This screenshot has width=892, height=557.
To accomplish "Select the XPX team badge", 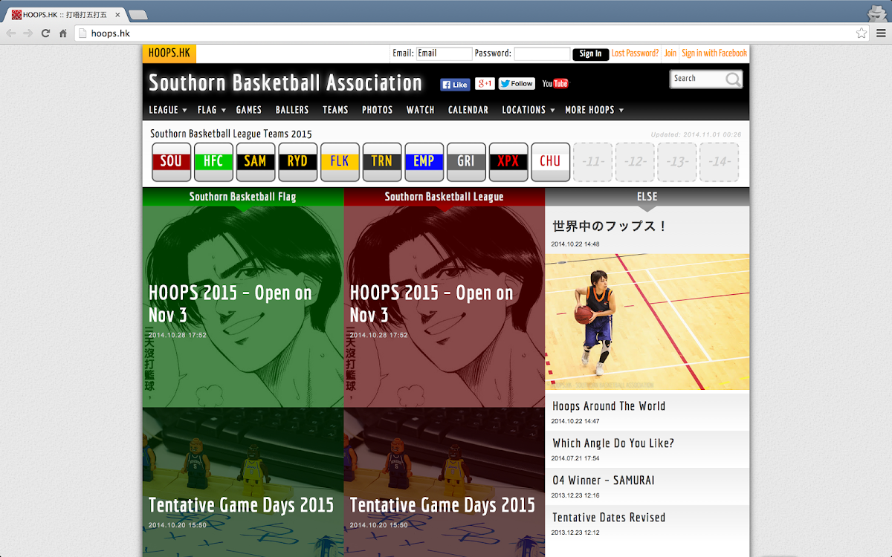I will point(508,162).
